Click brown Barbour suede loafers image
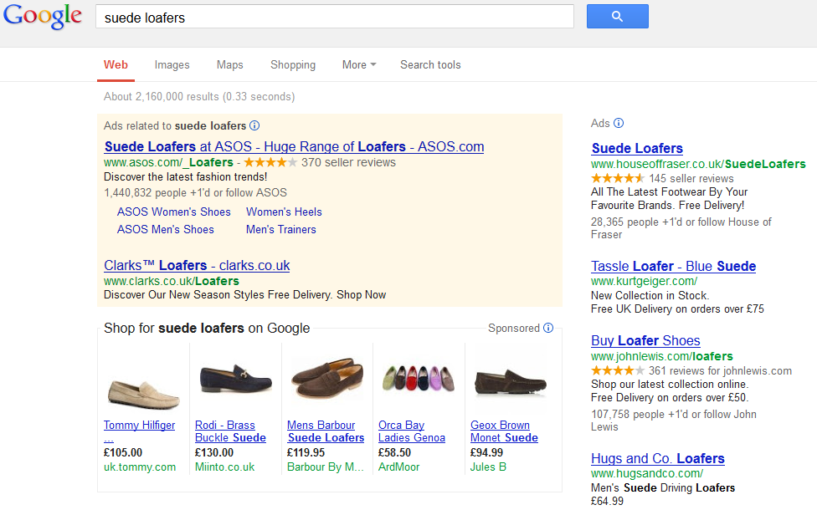817x510 pixels. tap(327, 377)
